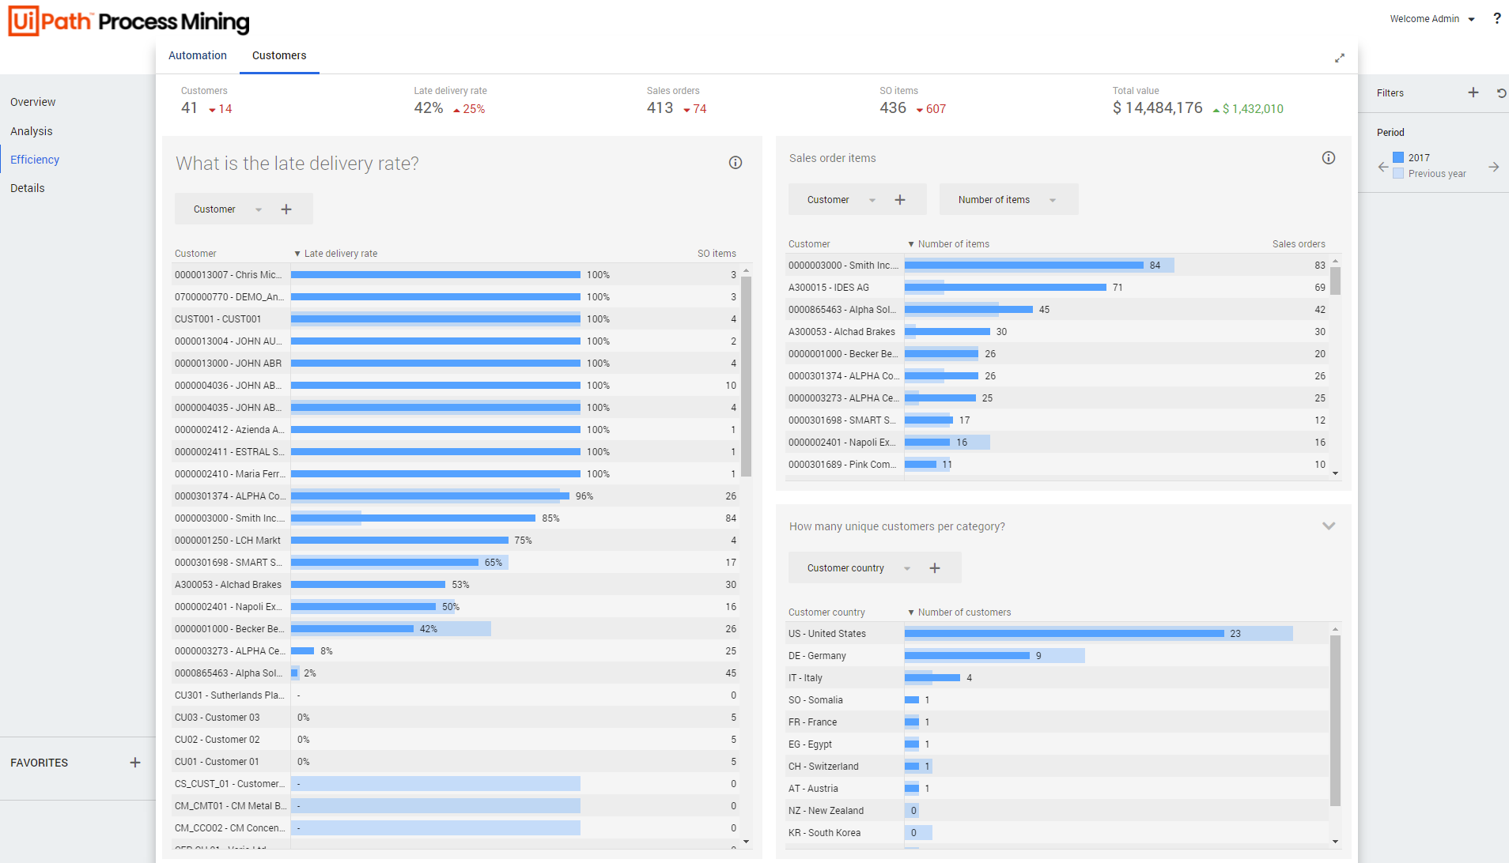
Task: Open Efficiency in the sidebar
Action: point(35,160)
